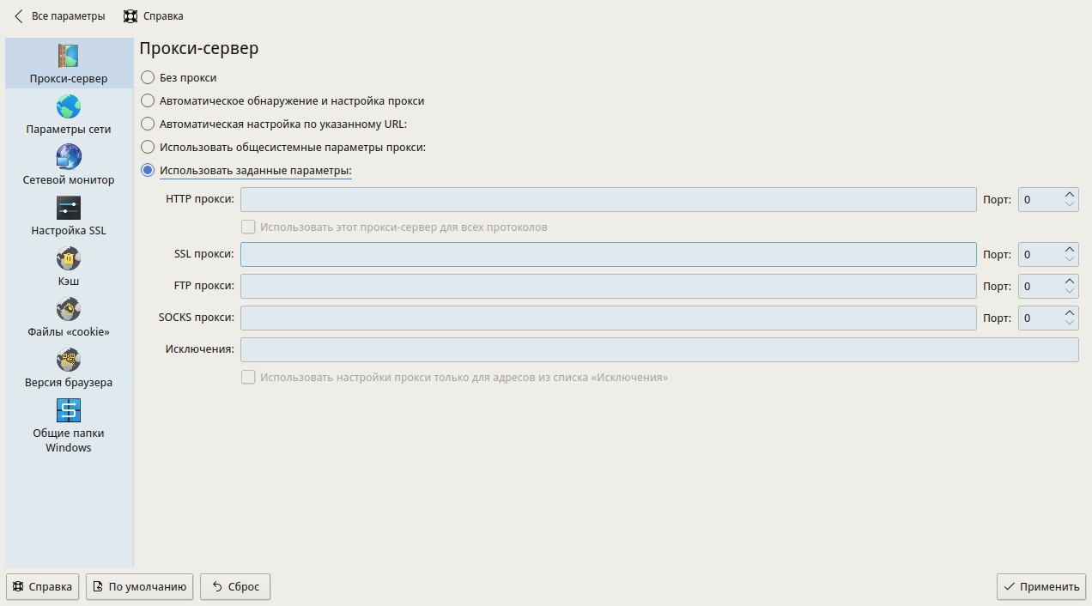Open the Параметры сети globe icon
This screenshot has height=606, width=1092.
coord(69,107)
